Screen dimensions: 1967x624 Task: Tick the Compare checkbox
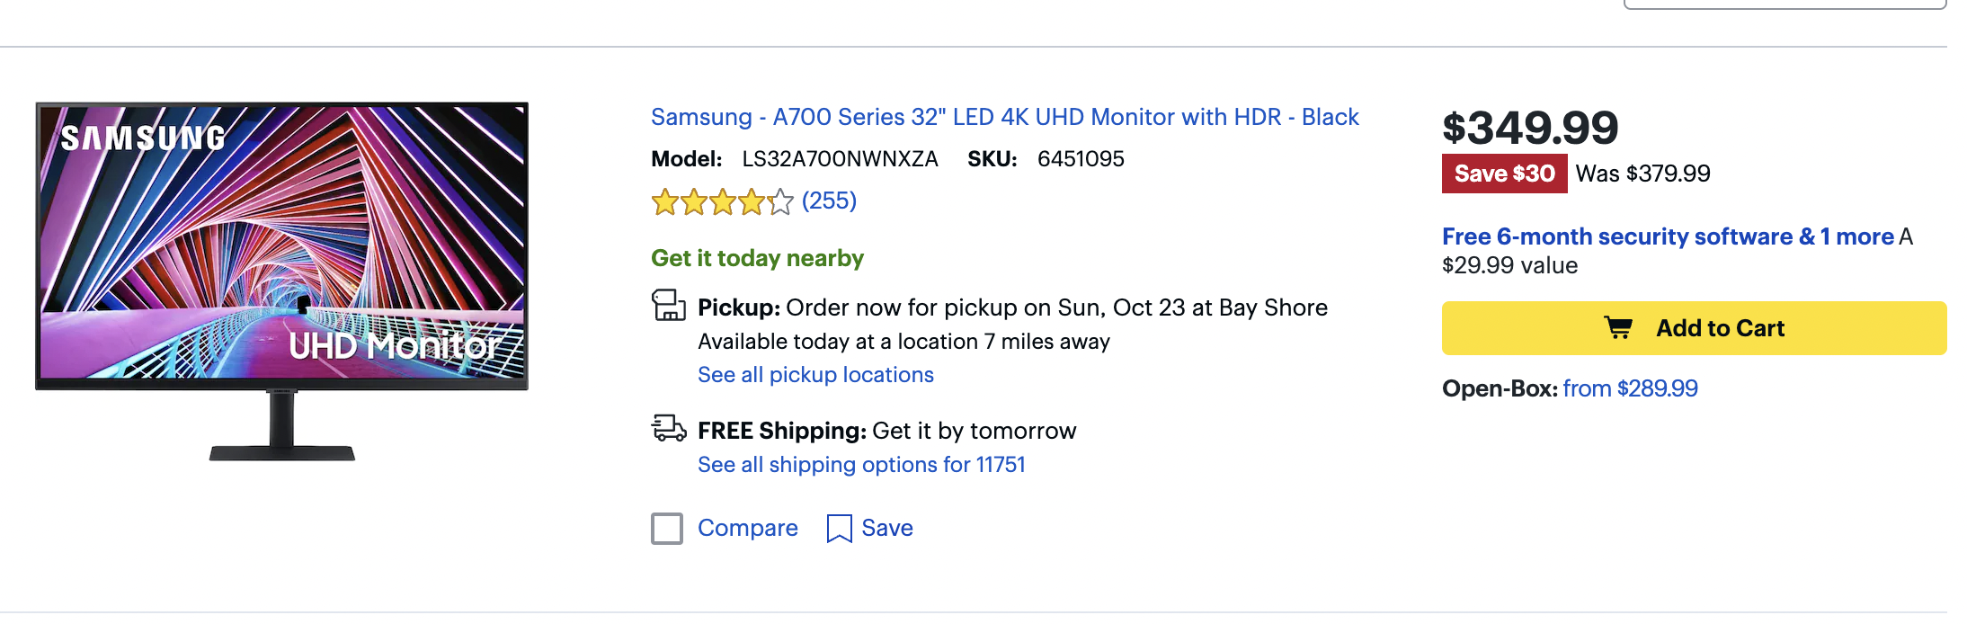click(667, 529)
